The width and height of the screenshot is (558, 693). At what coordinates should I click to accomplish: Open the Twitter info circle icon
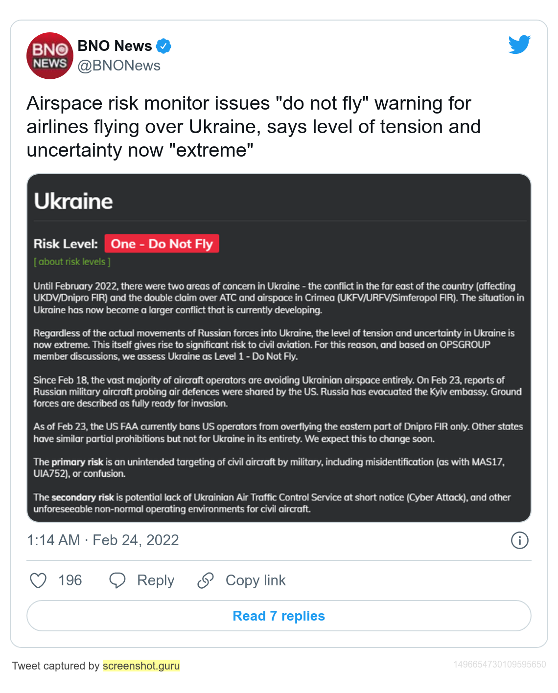519,540
